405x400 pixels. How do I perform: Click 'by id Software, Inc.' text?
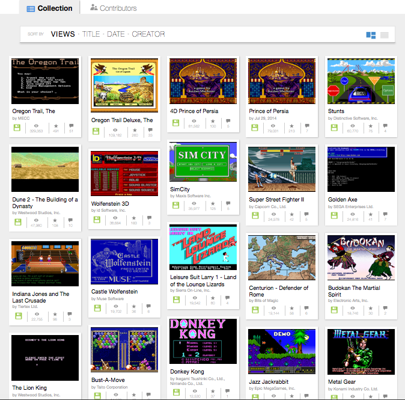(x=109, y=211)
